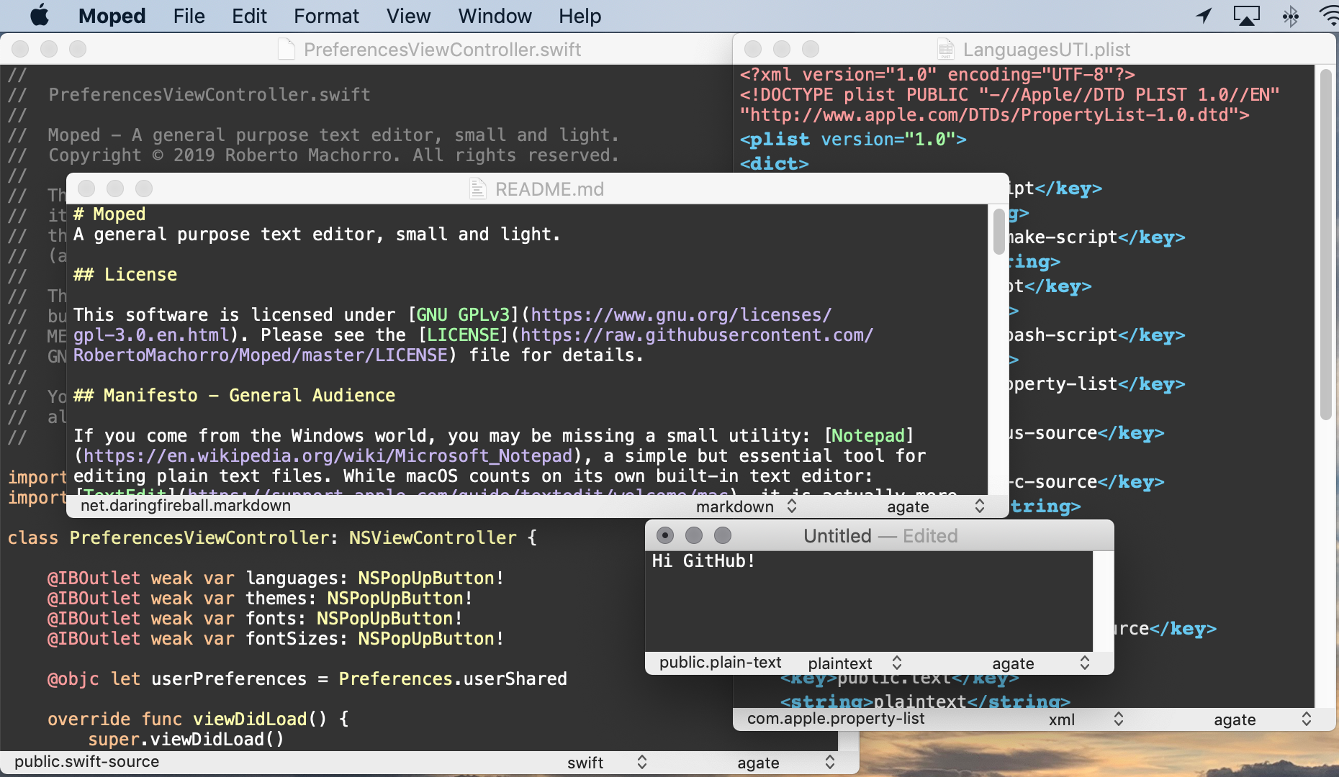The width and height of the screenshot is (1339, 777).
Task: Click the '<dict>' tag in plist window
Action: [775, 164]
